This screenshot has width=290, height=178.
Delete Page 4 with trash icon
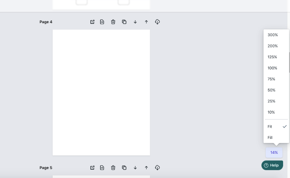point(113,22)
